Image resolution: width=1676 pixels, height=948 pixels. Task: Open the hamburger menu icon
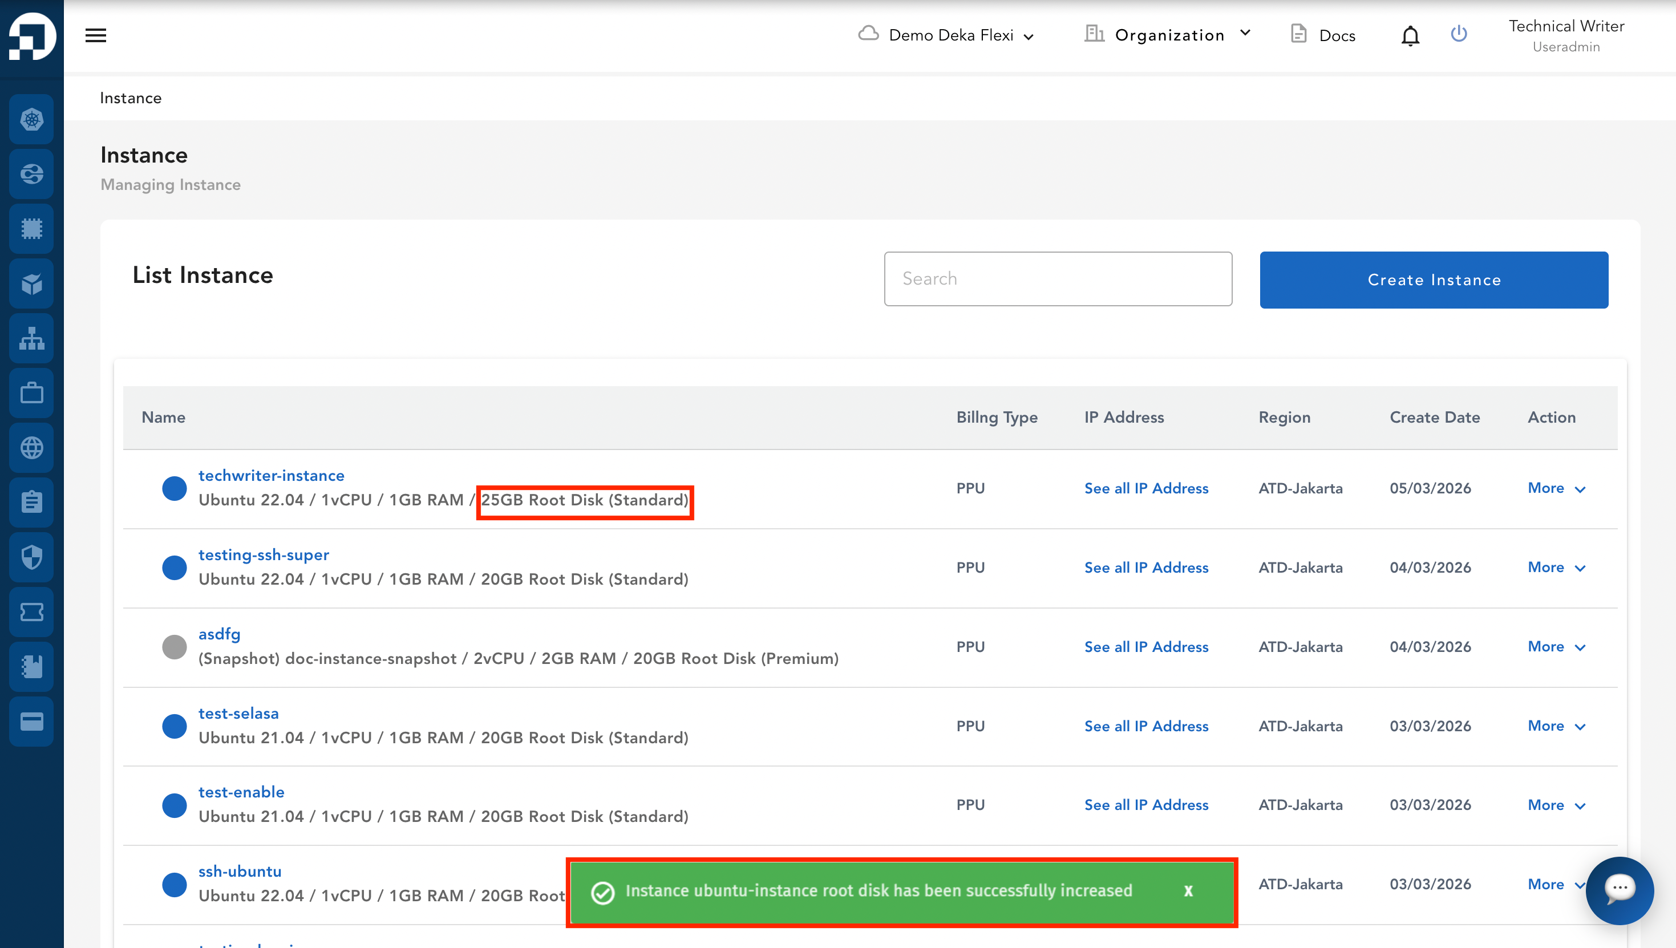pos(96,35)
